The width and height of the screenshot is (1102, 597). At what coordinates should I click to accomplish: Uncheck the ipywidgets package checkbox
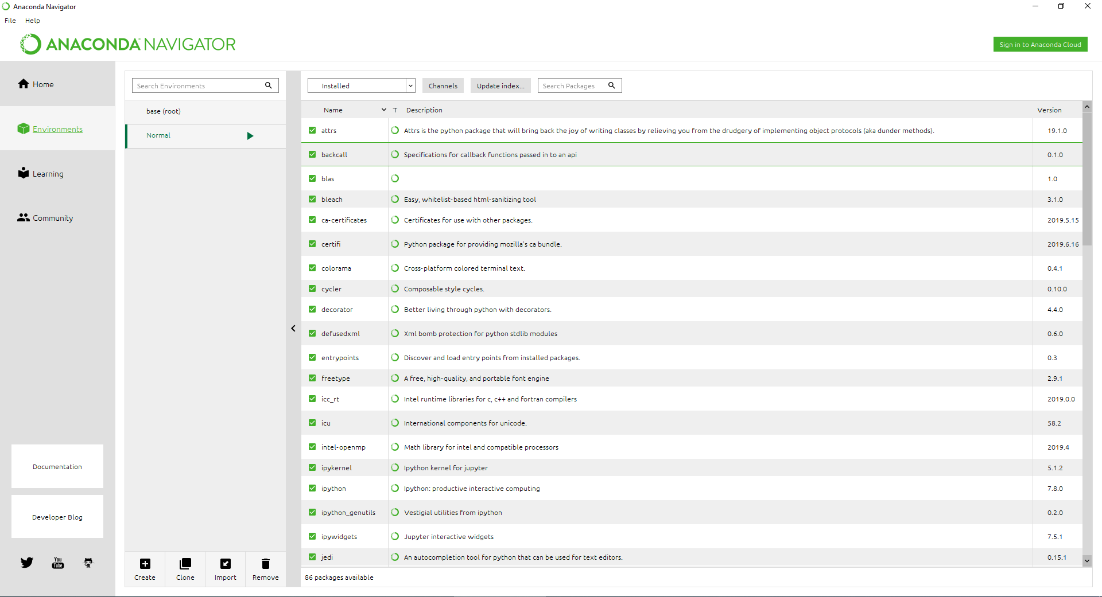(x=312, y=536)
